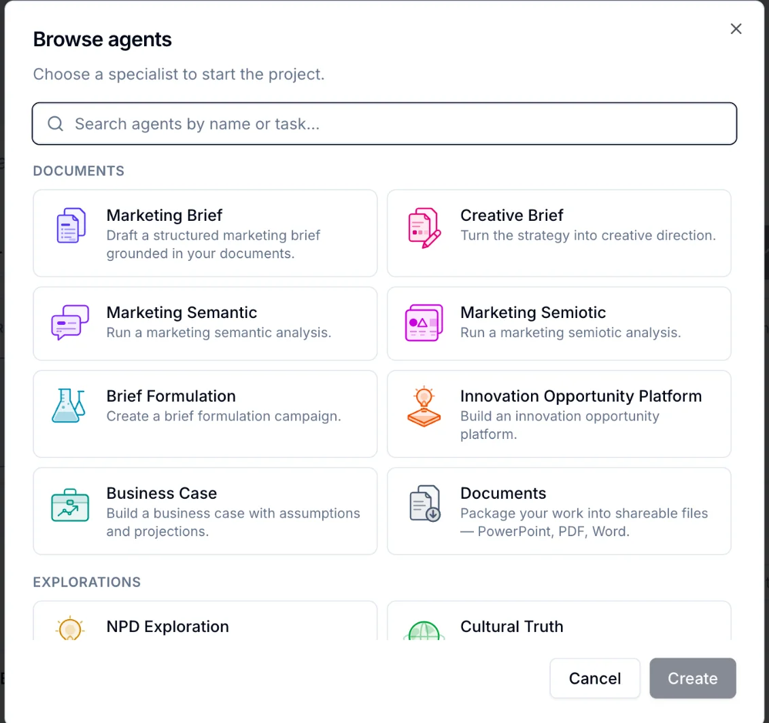
Task: Click 'Turn the strategy into creative direction' text
Action: (588, 235)
